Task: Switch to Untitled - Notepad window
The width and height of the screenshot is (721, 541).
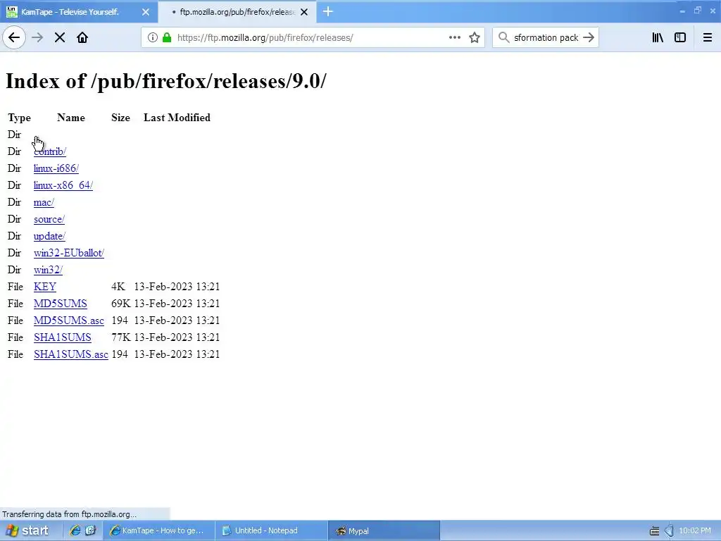Action: pyautogui.click(x=272, y=530)
